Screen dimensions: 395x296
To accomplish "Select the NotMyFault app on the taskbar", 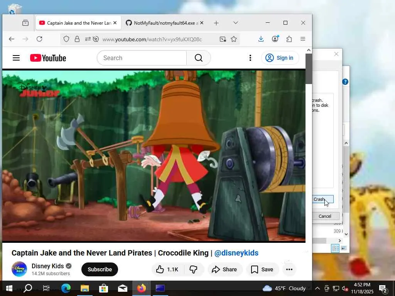I will (160, 288).
